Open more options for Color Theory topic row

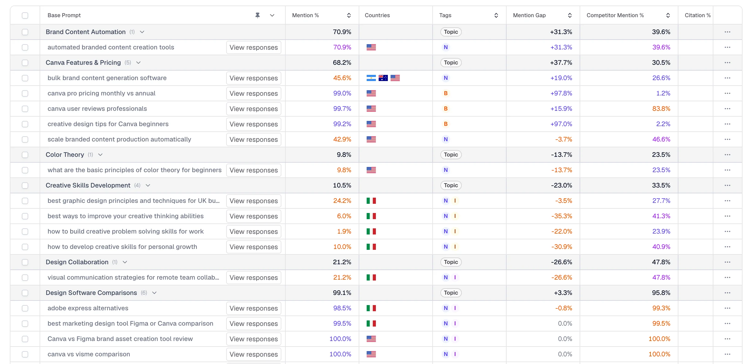tap(727, 155)
